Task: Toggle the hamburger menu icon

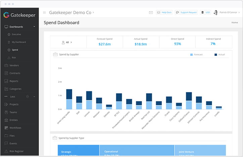Action: 44,12
